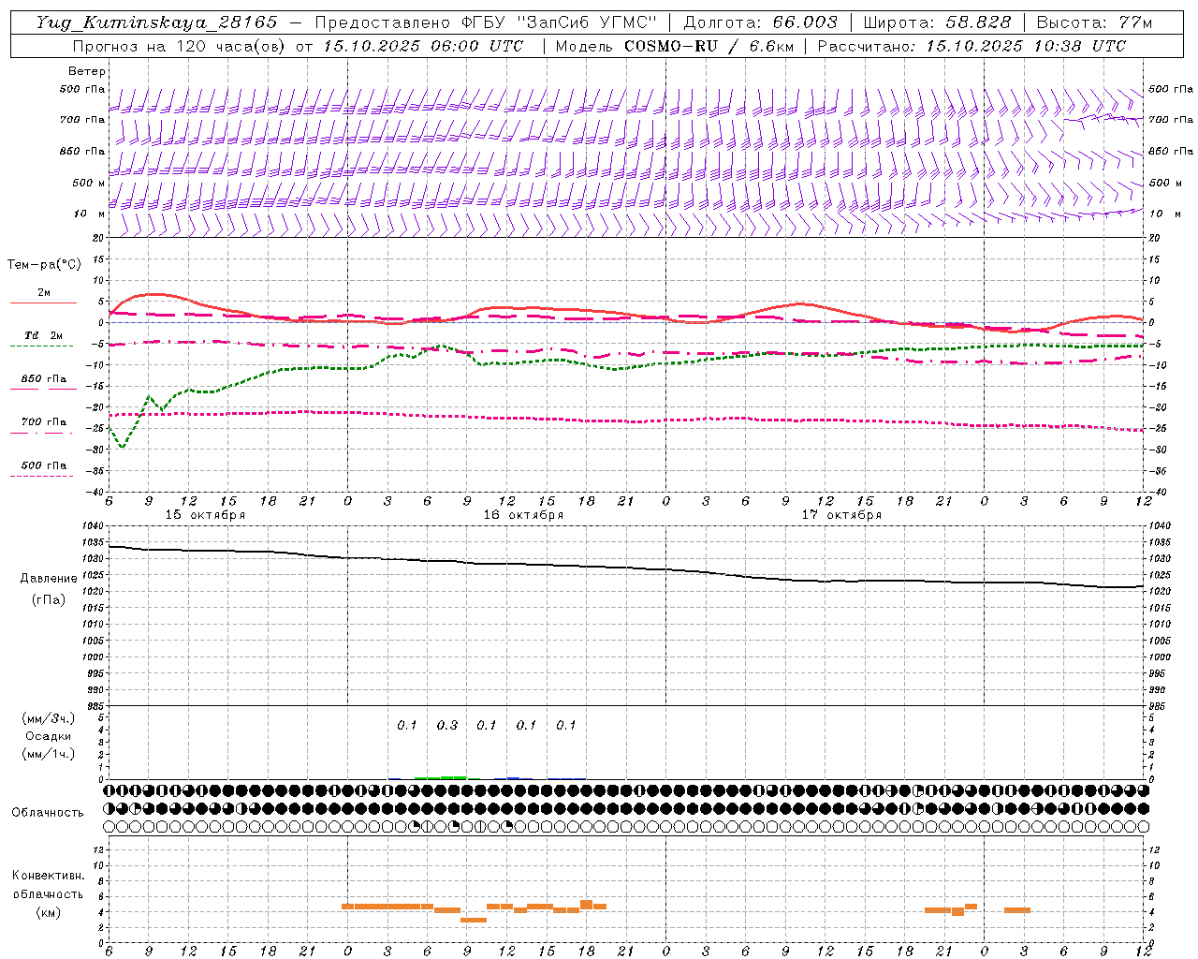Click the "Конвективн." label
The image size is (1198, 959).
point(48,876)
